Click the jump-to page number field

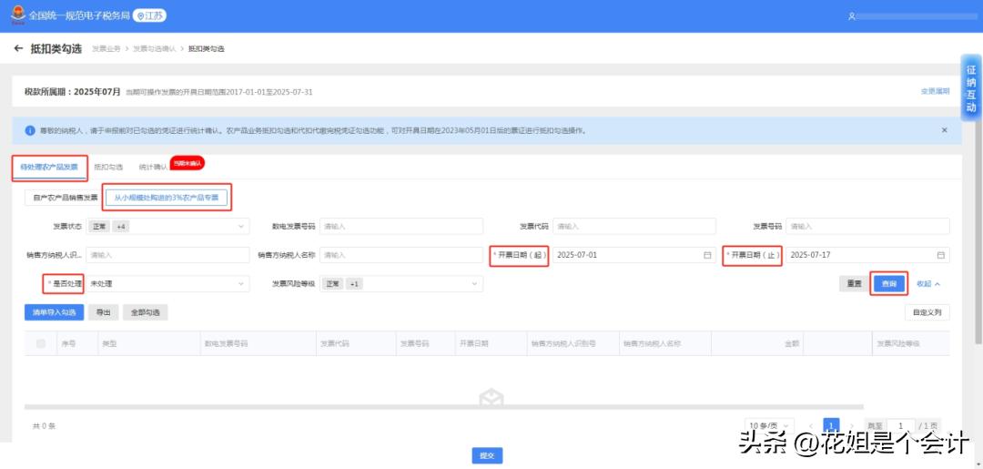pyautogui.click(x=900, y=426)
